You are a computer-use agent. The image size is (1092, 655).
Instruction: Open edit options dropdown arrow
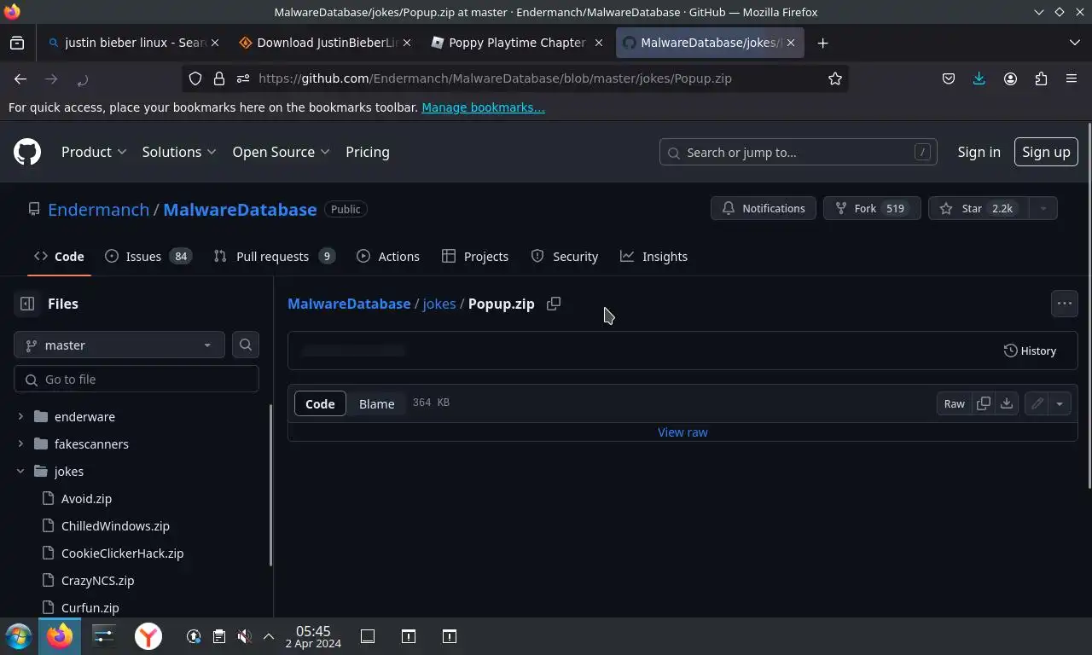coord(1060,403)
